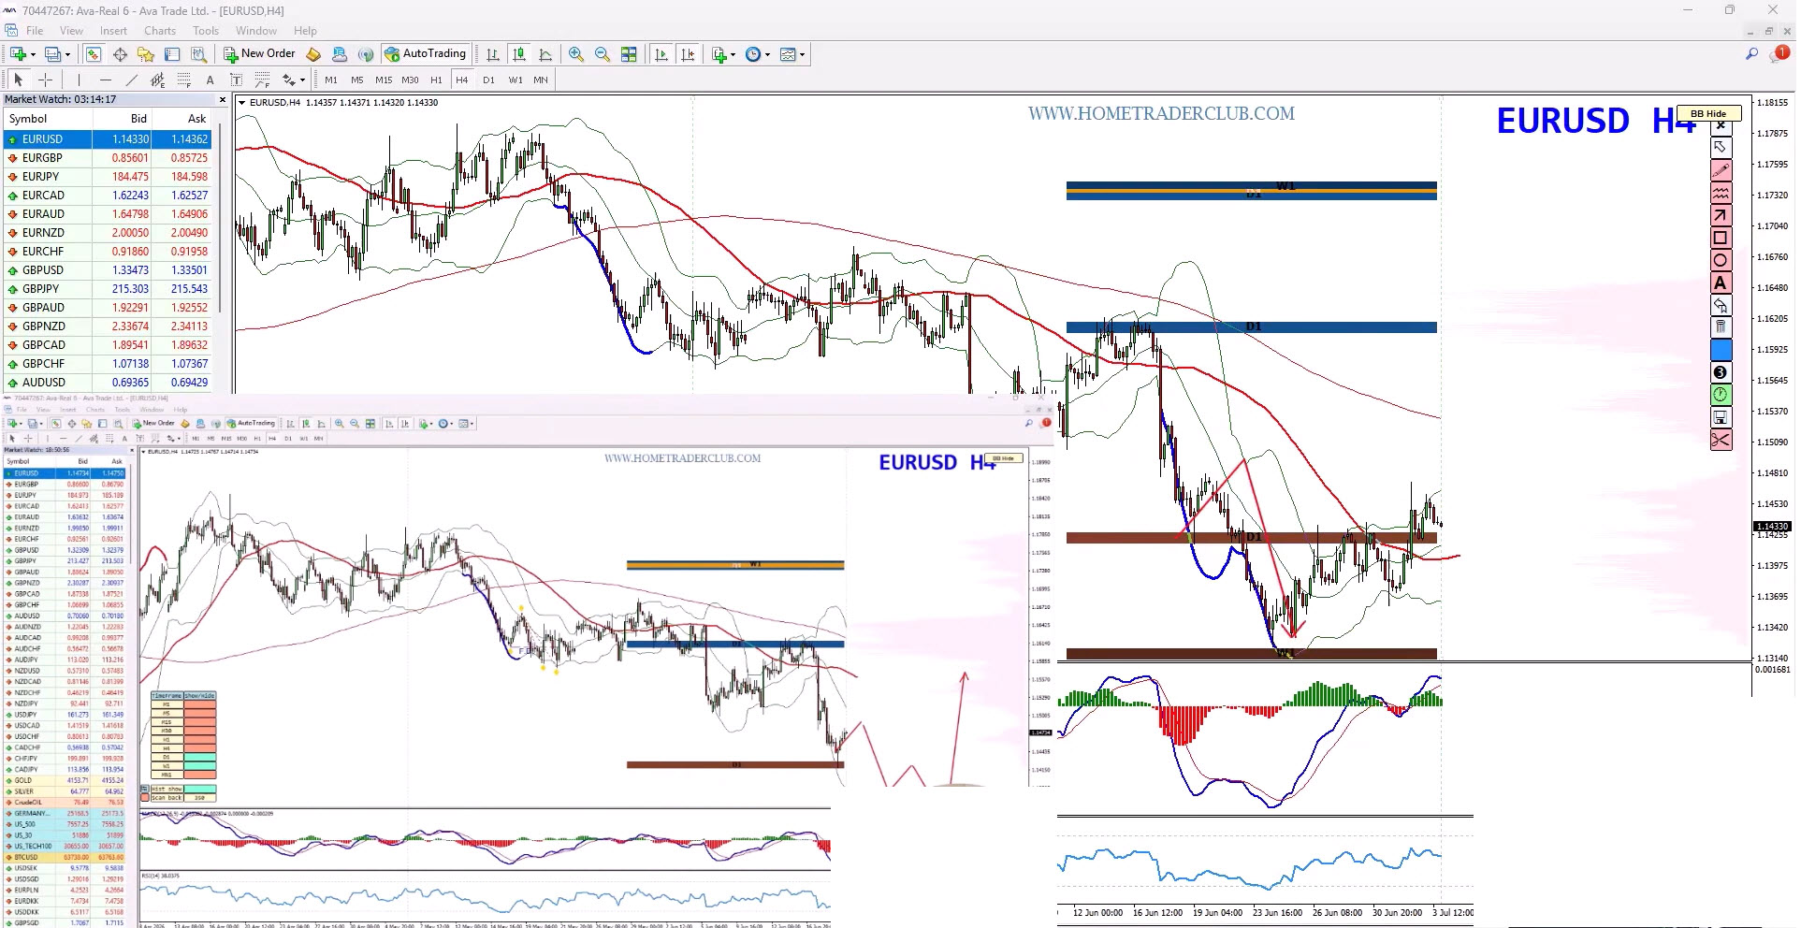
Task: Select the crosshair tool
Action: [x=45, y=80]
